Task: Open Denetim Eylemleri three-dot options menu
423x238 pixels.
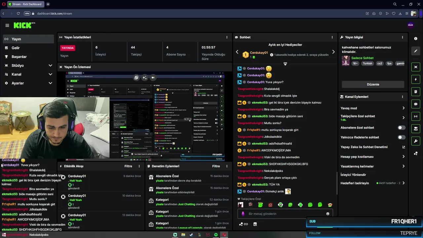Action: (x=227, y=166)
